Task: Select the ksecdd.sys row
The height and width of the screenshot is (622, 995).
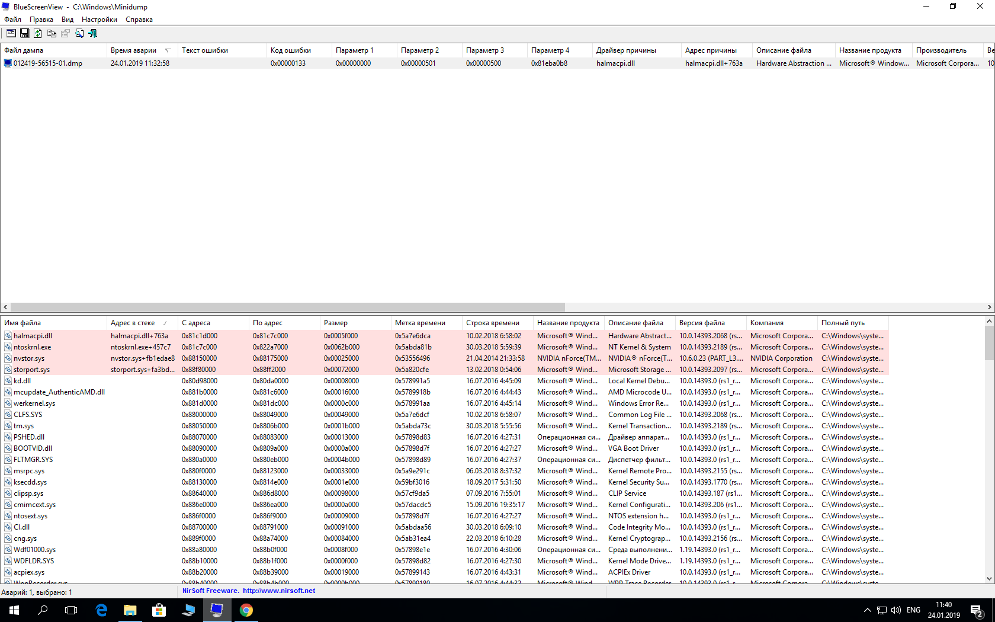Action: click(x=444, y=482)
